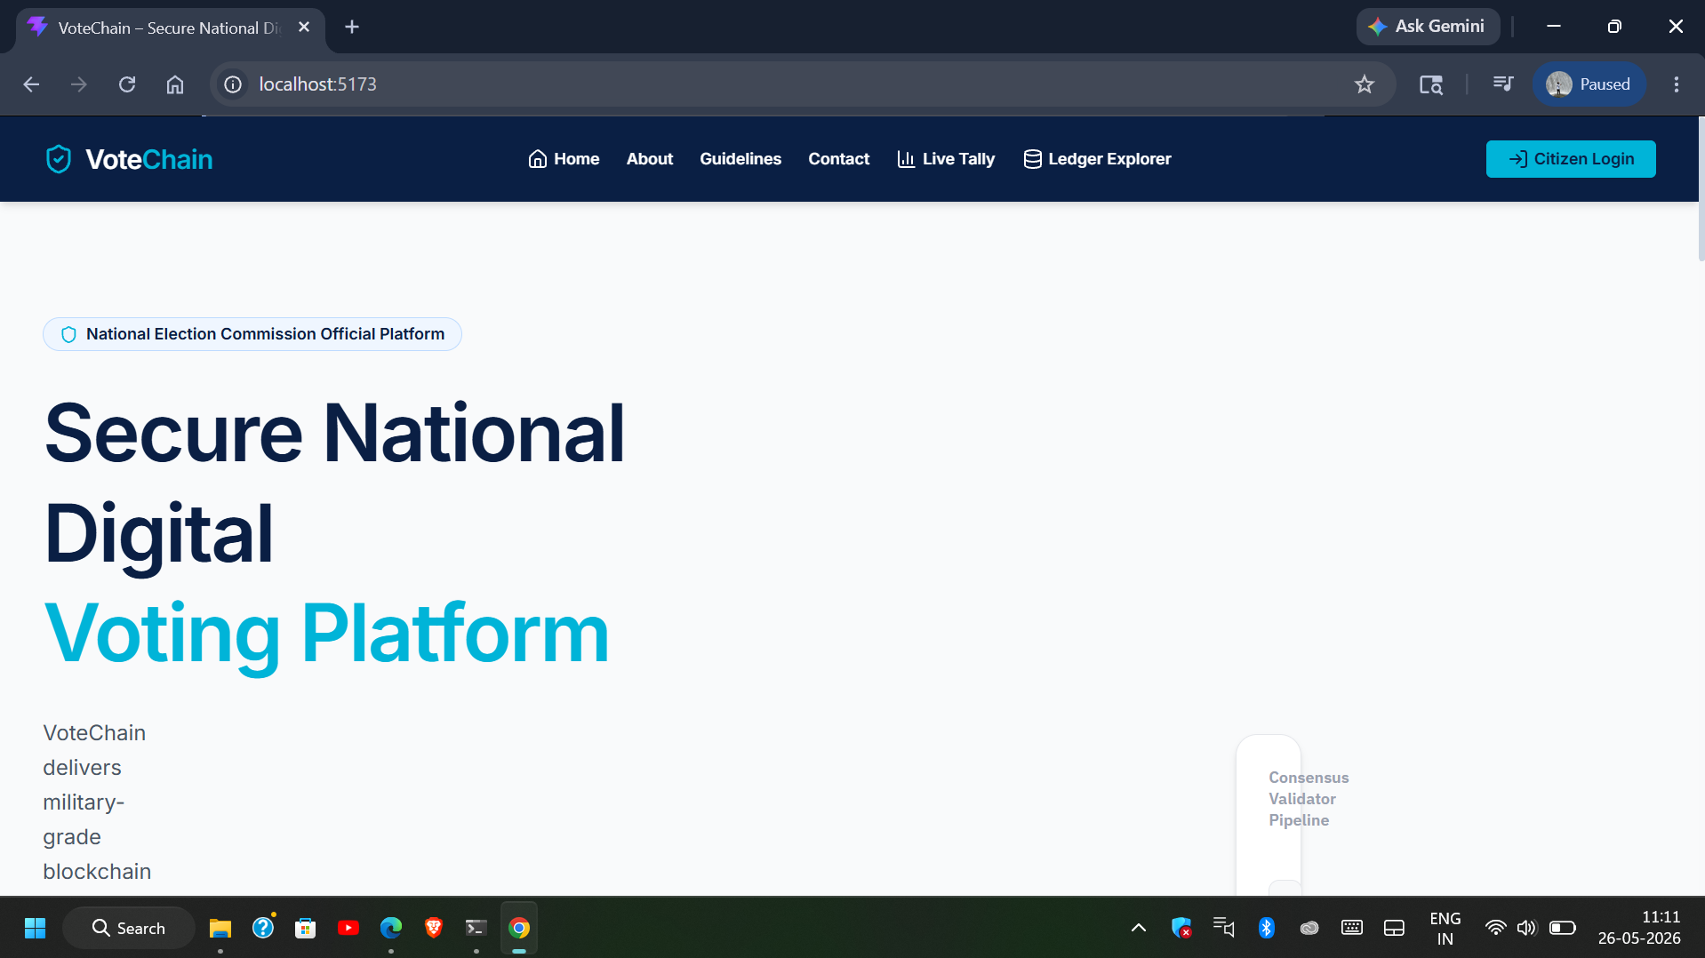The height and width of the screenshot is (958, 1705).
Task: Close the VoteChain browser tab
Action: pos(304,28)
